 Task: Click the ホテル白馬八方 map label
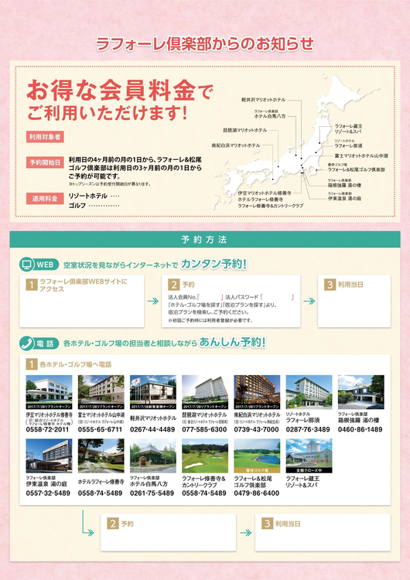[x=270, y=116]
